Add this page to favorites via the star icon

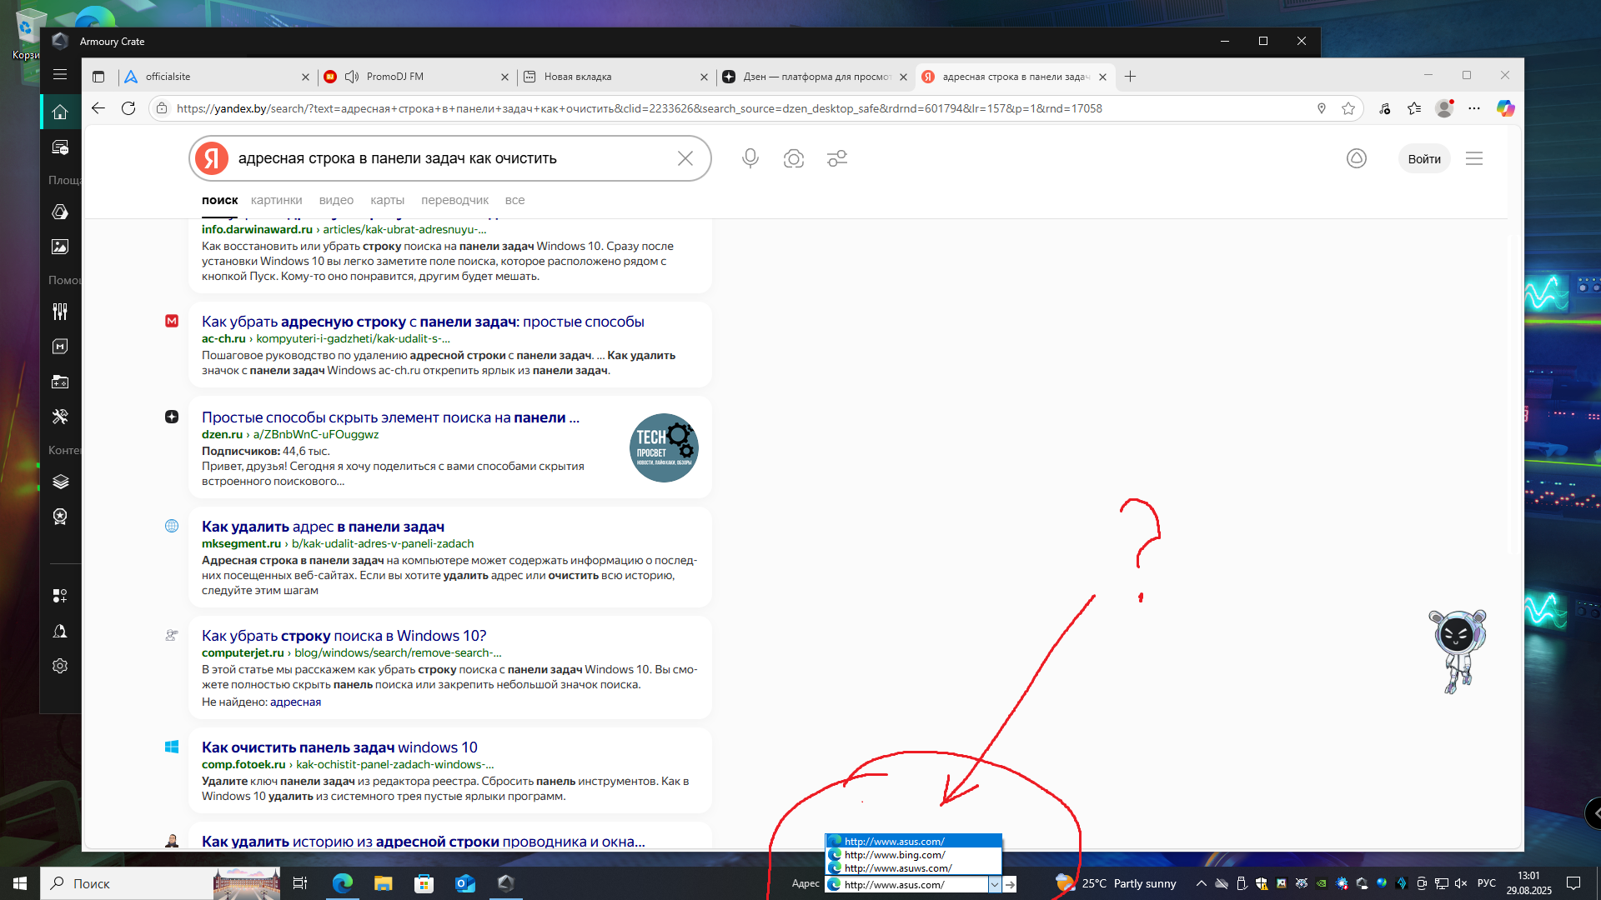click(x=1348, y=108)
